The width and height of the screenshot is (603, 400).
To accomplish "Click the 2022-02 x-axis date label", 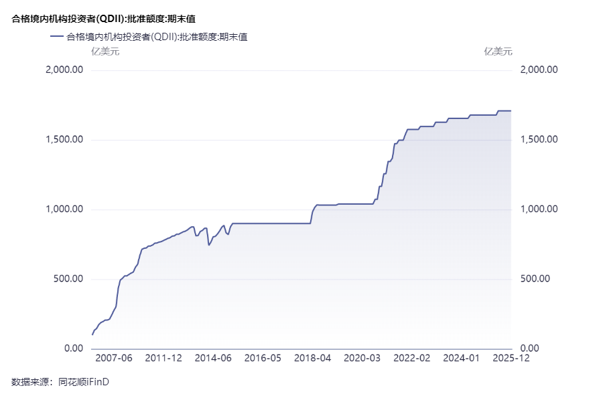I will coord(412,359).
